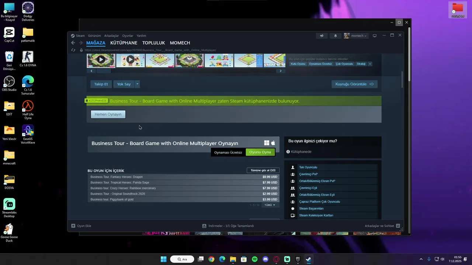Go back with the Steam back arrow
Image resolution: width=472 pixels, height=265 pixels.
click(x=73, y=43)
